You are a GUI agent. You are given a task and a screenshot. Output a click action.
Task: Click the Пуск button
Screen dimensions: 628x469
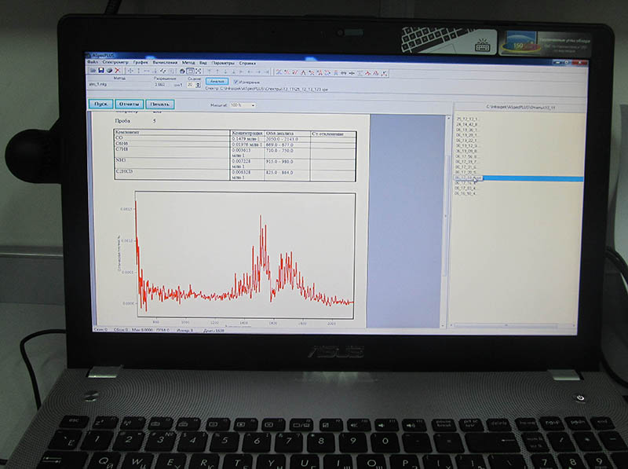[x=101, y=104]
